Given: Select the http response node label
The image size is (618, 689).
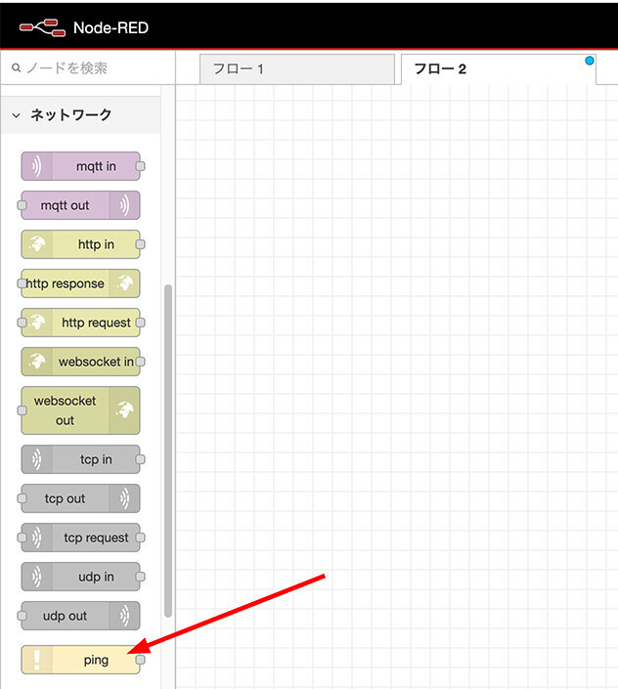Looking at the screenshot, I should click(66, 283).
